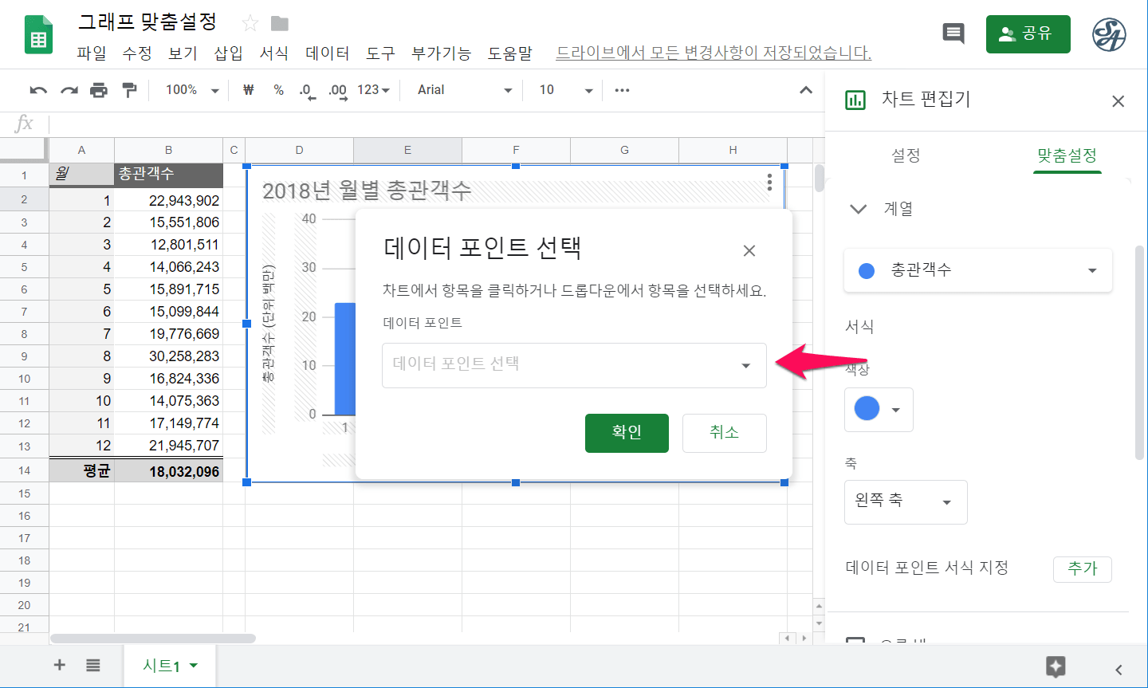The image size is (1148, 688).
Task: Open the Print icon
Action: point(98,90)
